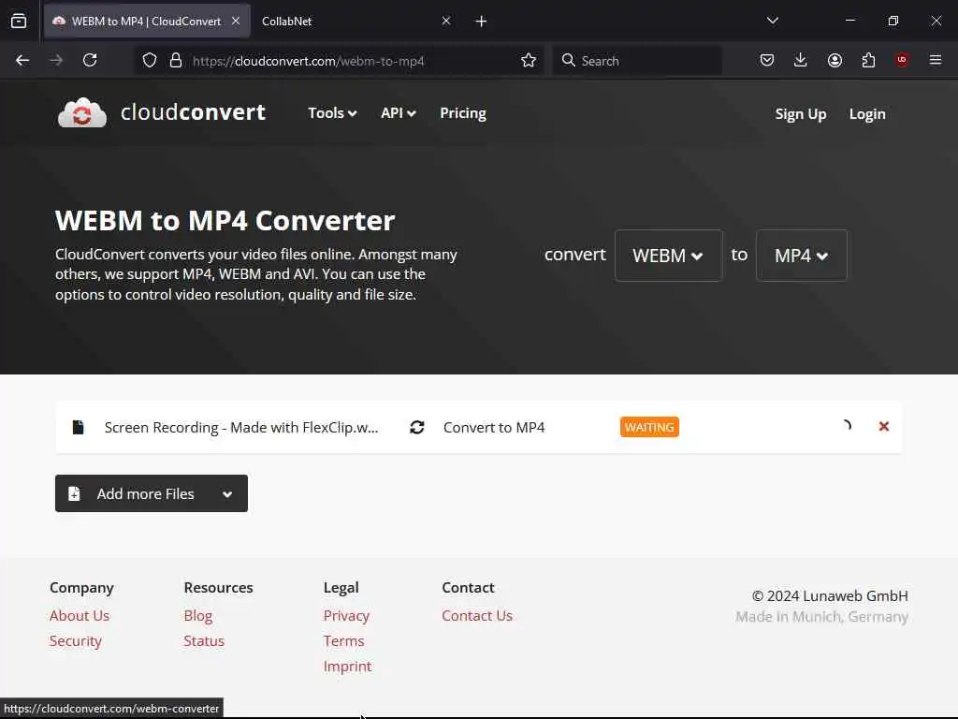Click the Add more Files button
This screenshot has height=719, width=958.
coord(151,493)
